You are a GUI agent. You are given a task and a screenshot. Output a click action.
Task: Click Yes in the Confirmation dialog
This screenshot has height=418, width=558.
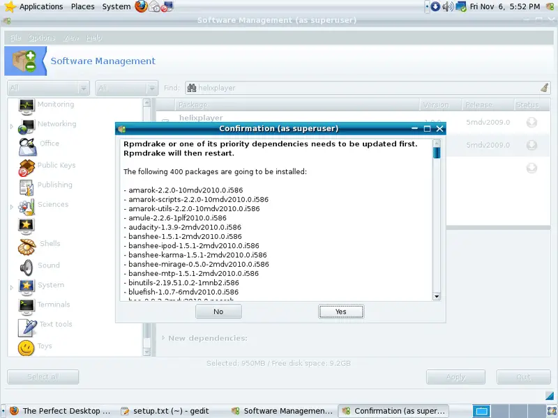(x=341, y=311)
